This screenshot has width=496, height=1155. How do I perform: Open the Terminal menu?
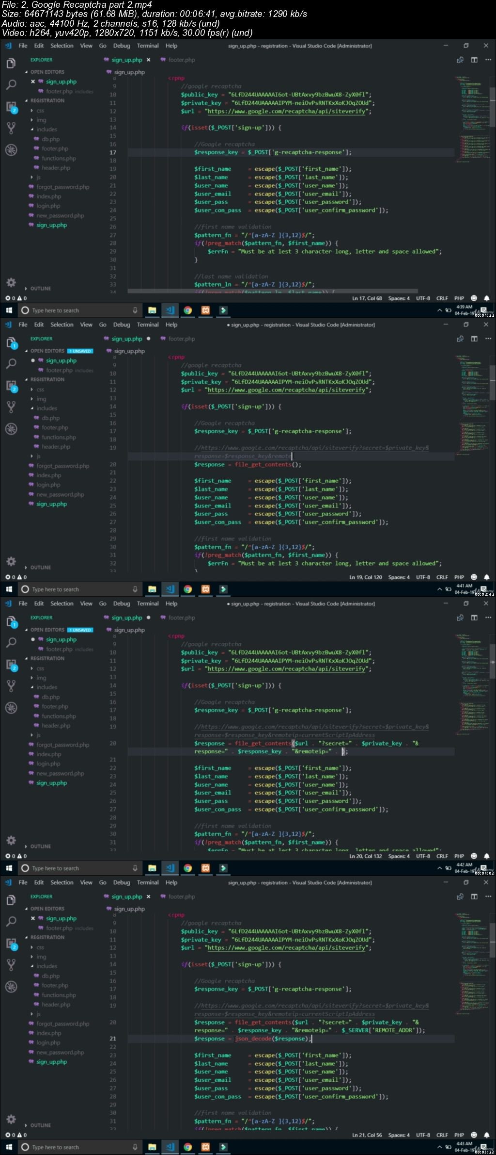[148, 46]
